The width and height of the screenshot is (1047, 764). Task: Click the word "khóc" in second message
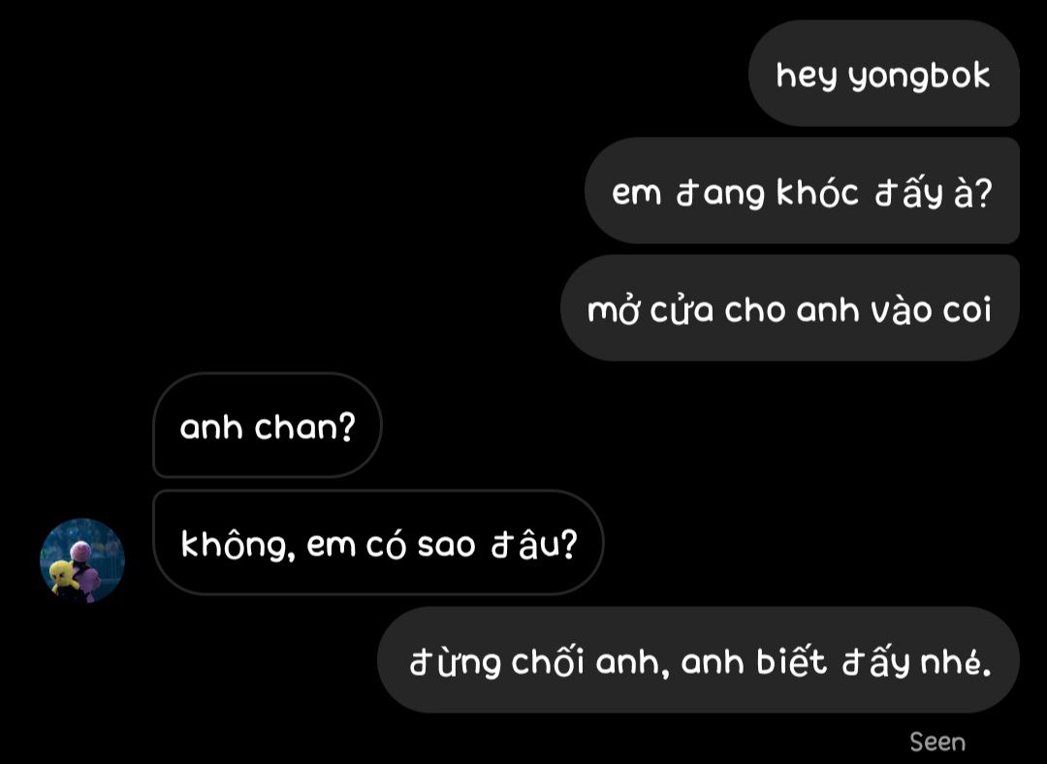pos(817,192)
